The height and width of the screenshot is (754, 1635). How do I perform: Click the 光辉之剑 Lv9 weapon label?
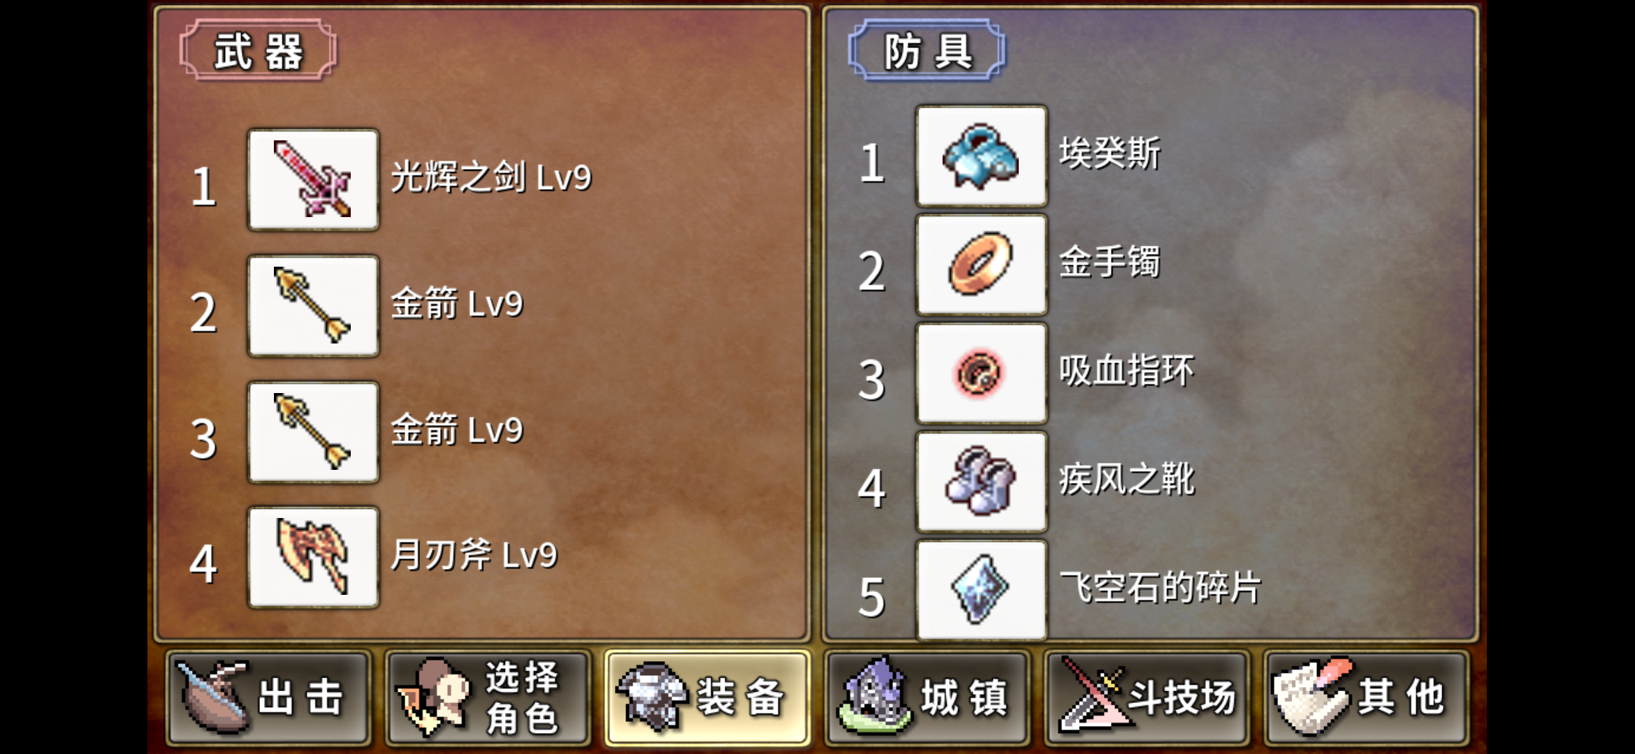[x=491, y=177]
